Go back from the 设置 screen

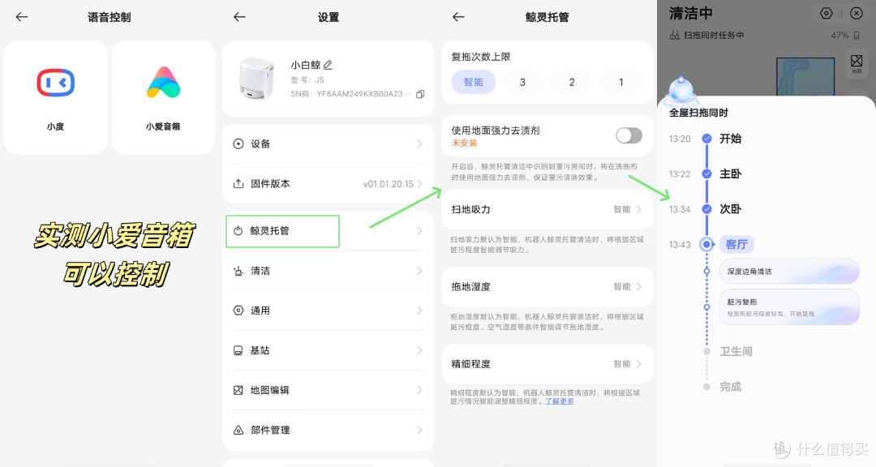point(239,17)
